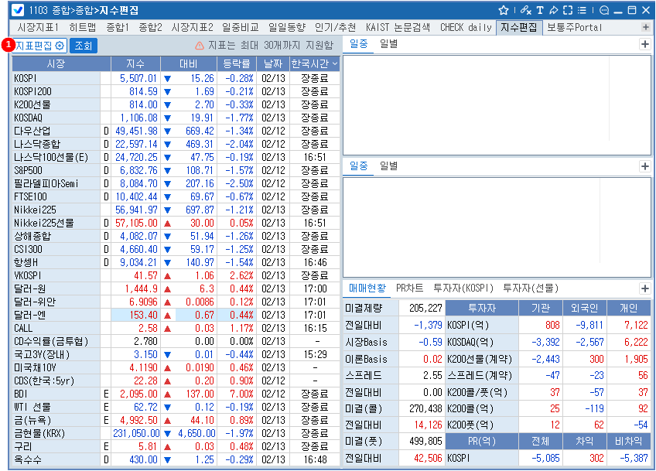Open the chat bubble icon in title bar
656x471 pixels.
604,10
